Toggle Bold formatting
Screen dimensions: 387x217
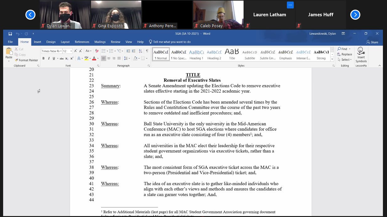point(43,58)
